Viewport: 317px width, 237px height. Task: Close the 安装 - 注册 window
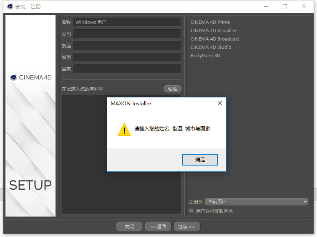click(304, 7)
